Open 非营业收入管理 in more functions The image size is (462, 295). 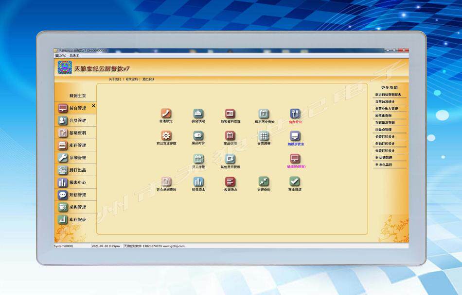(387, 109)
